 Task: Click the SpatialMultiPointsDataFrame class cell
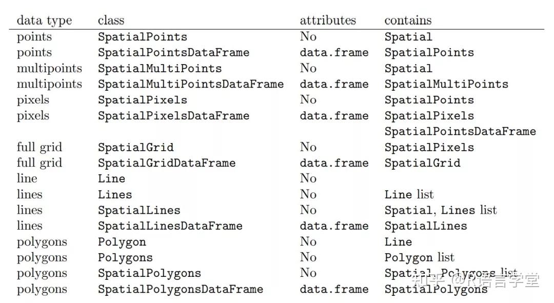tap(191, 84)
